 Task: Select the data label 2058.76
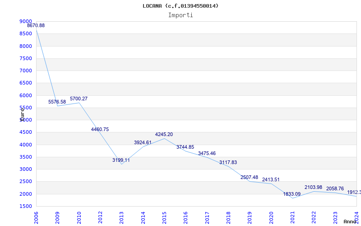(335, 189)
